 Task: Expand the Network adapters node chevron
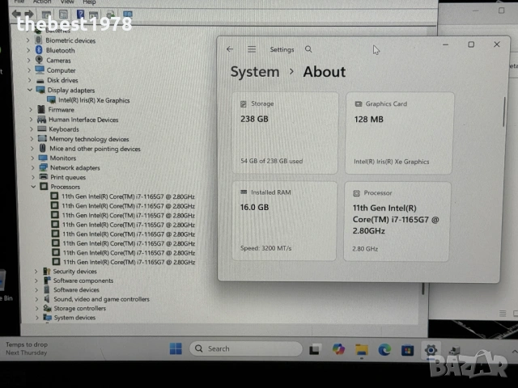tap(32, 167)
